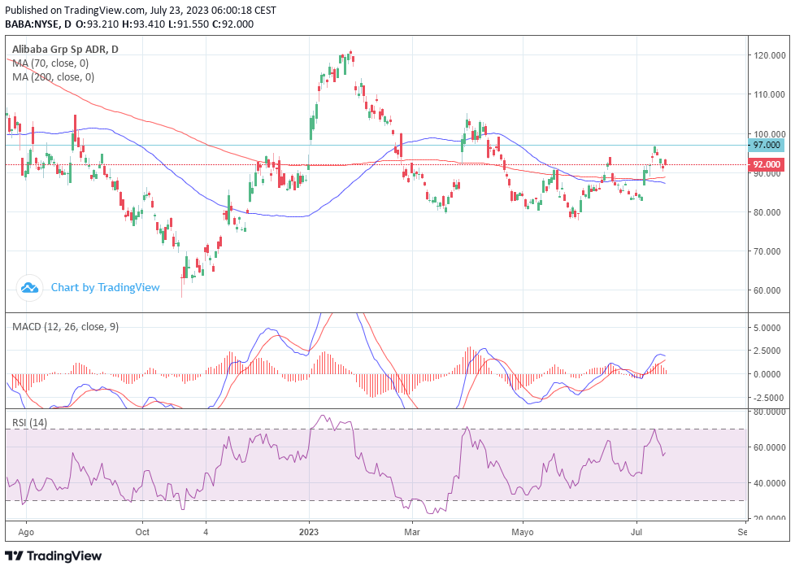Select the 'Alibaba Grp Sp ADR, D' title
The height and width of the screenshot is (571, 795).
65,50
